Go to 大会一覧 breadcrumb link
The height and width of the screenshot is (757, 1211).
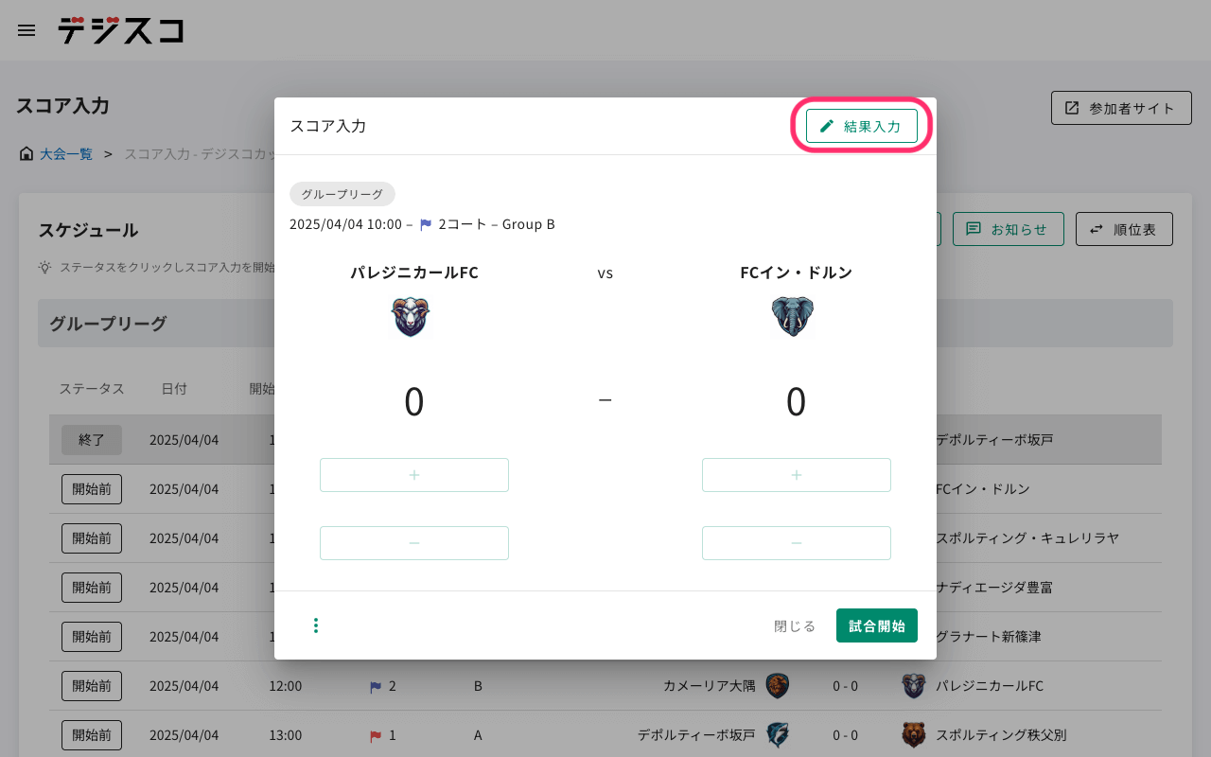tap(65, 153)
